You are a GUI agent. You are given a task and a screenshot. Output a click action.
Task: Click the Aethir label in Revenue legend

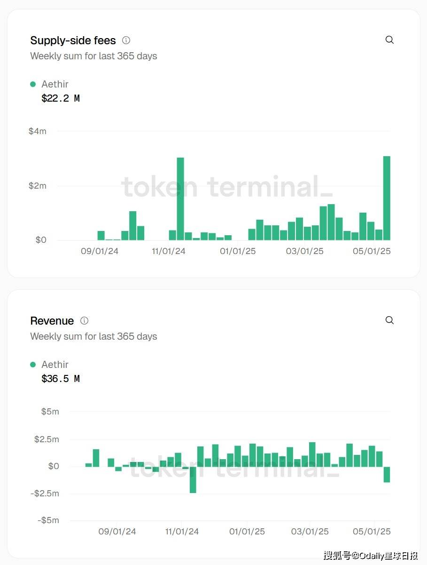pos(55,365)
